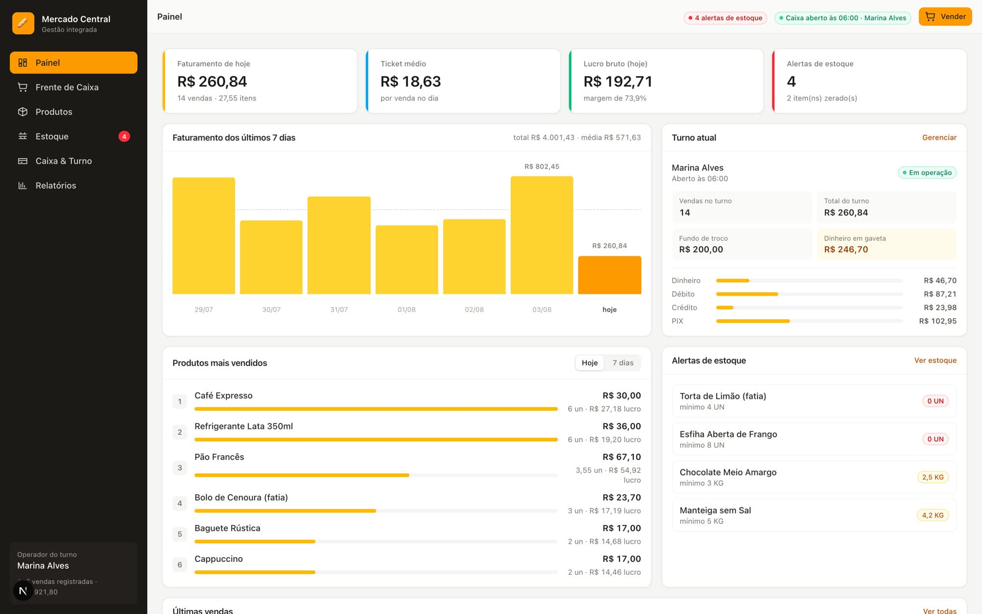Click the Painel grid icon in sidebar
This screenshot has width=982, height=614.
click(x=23, y=62)
